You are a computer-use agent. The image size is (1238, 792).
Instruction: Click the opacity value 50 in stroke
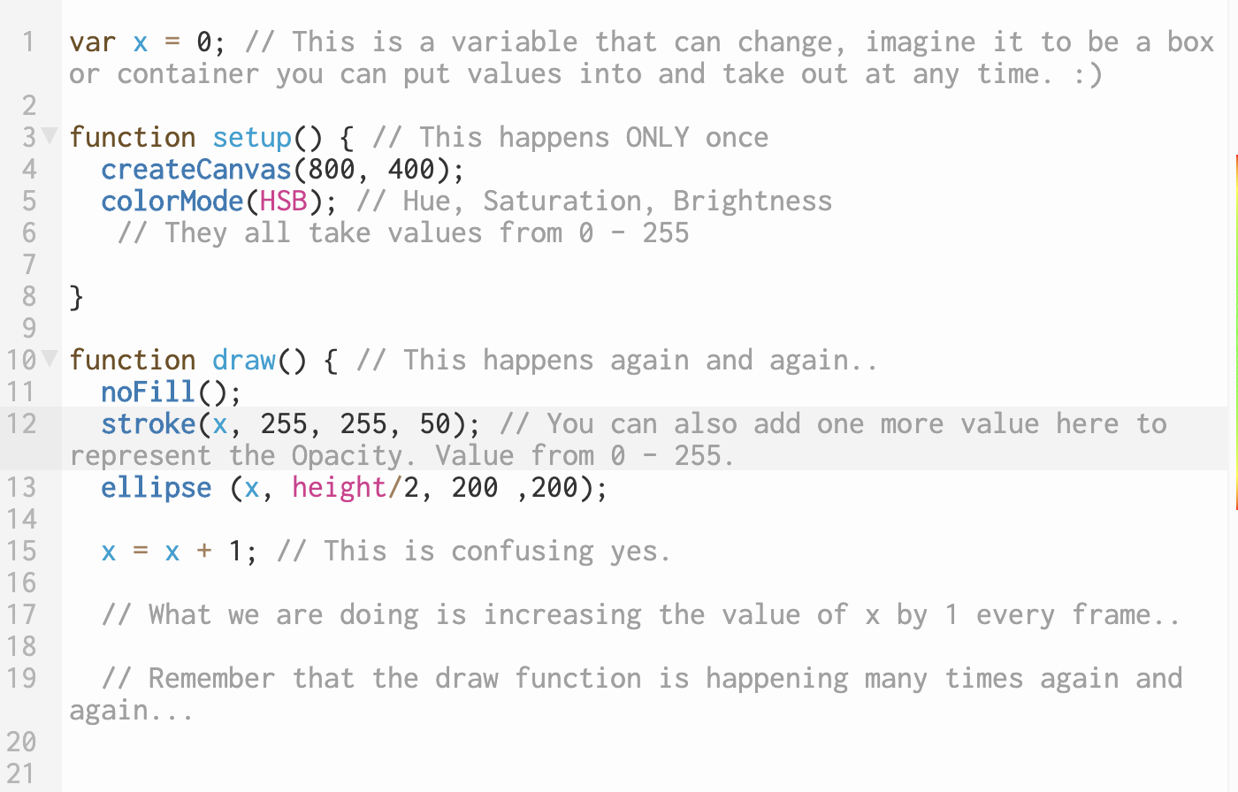click(435, 423)
